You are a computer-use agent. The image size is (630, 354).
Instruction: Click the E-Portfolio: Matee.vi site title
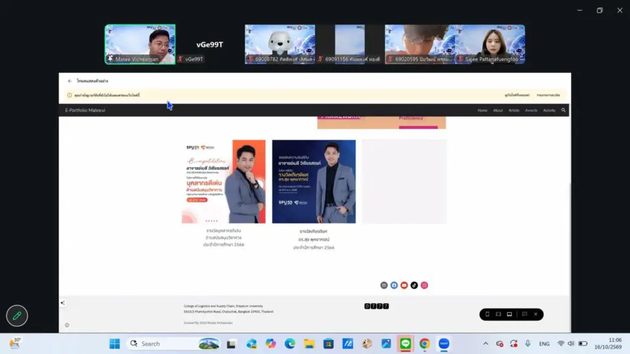coord(85,111)
